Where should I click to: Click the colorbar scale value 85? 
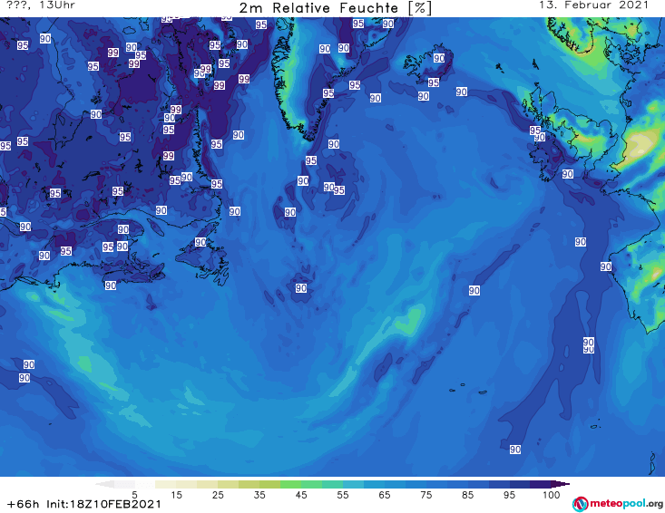[468, 495]
